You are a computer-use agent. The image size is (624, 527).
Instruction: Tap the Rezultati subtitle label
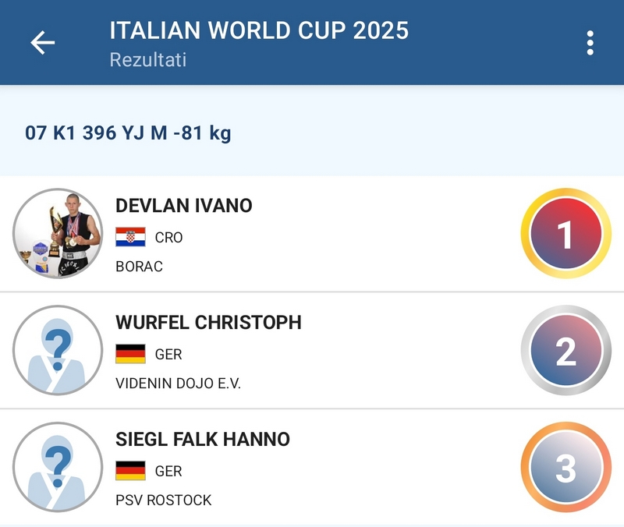point(148,59)
